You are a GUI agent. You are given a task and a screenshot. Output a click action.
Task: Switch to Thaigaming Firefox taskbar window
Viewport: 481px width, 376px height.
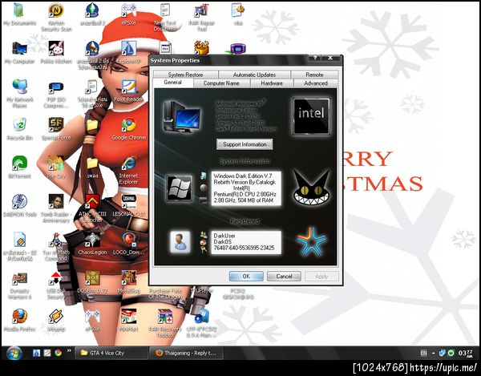click(x=186, y=353)
